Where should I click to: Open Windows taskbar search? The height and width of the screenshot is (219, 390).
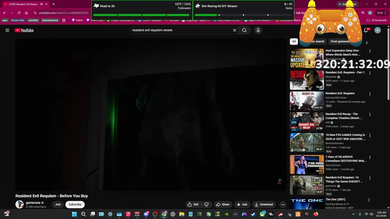tap(83, 214)
